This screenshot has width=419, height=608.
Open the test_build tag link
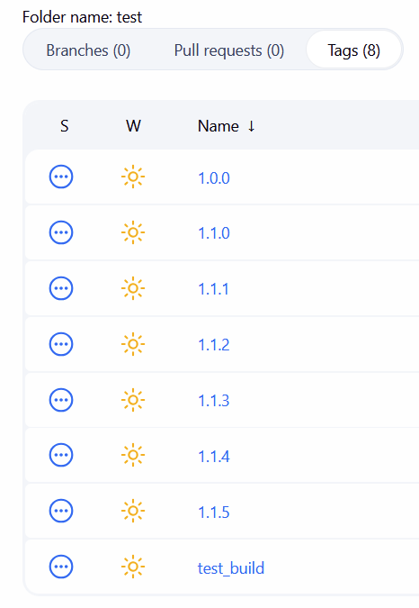tap(231, 568)
